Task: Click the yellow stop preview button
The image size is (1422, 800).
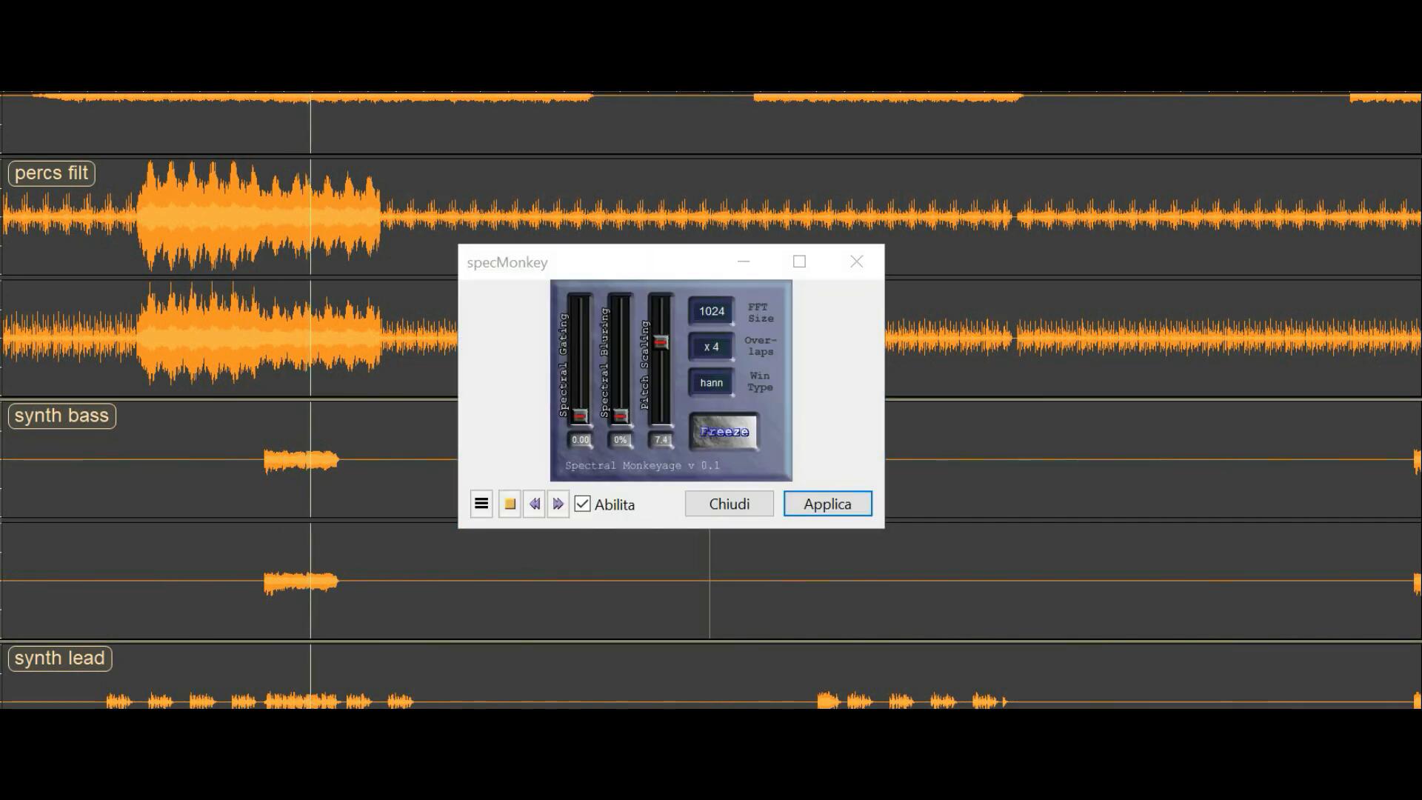Action: (510, 504)
